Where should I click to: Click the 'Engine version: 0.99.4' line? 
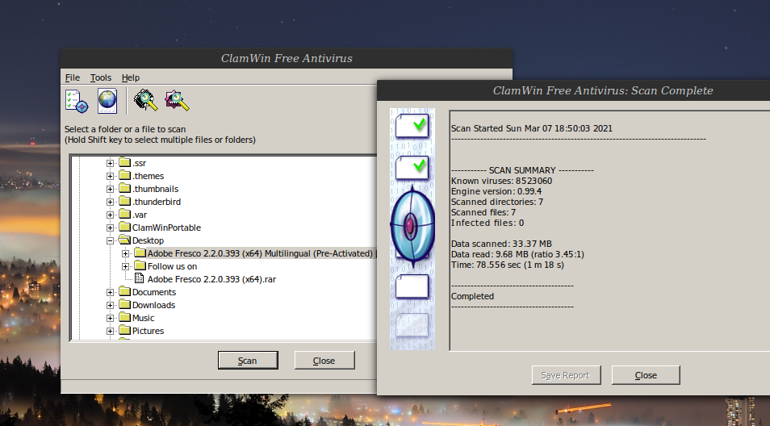(x=496, y=191)
